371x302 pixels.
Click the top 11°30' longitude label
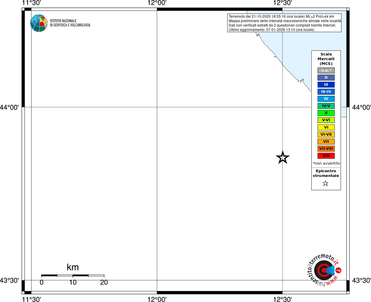[31, 3]
